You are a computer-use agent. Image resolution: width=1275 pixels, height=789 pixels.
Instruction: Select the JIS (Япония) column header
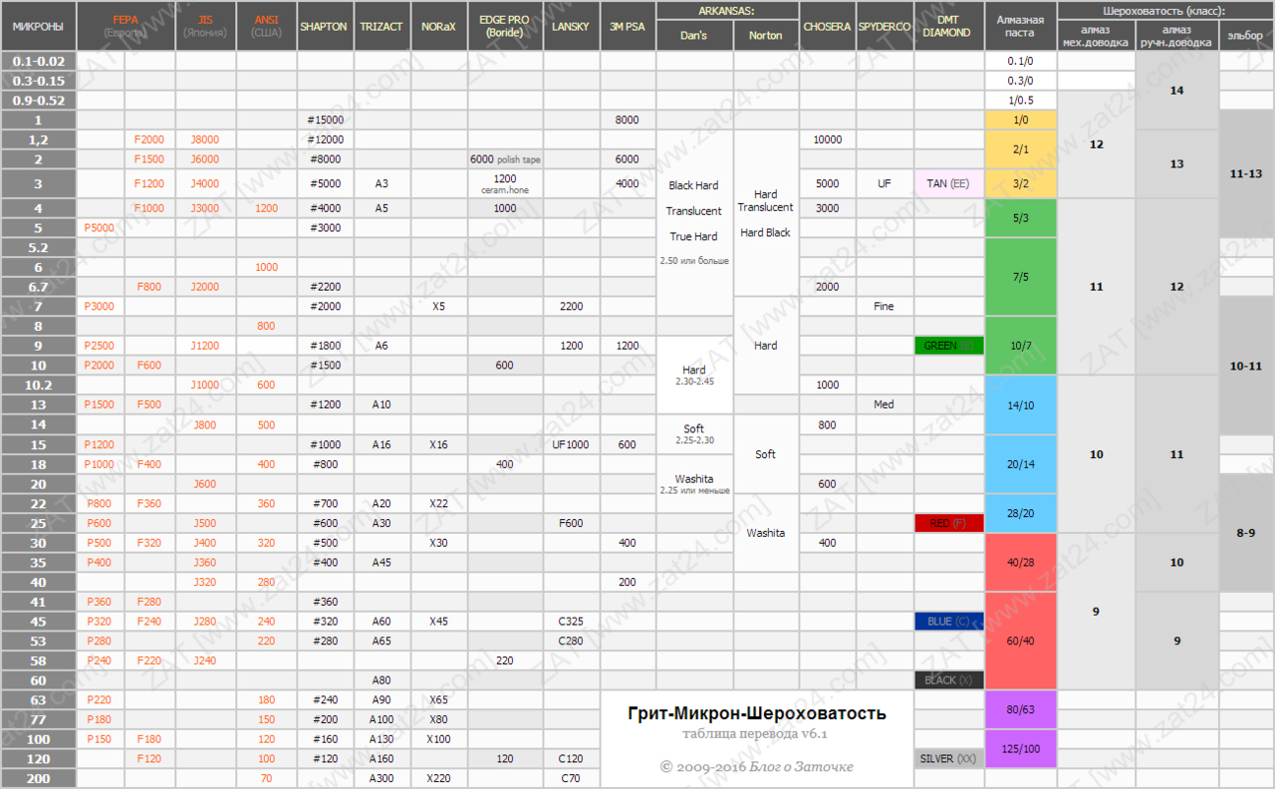tap(205, 26)
